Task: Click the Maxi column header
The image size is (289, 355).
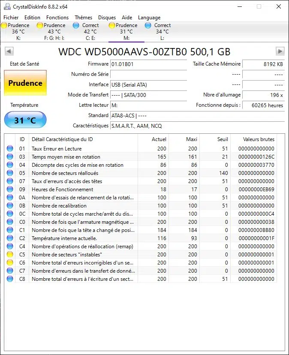Action: (184, 139)
